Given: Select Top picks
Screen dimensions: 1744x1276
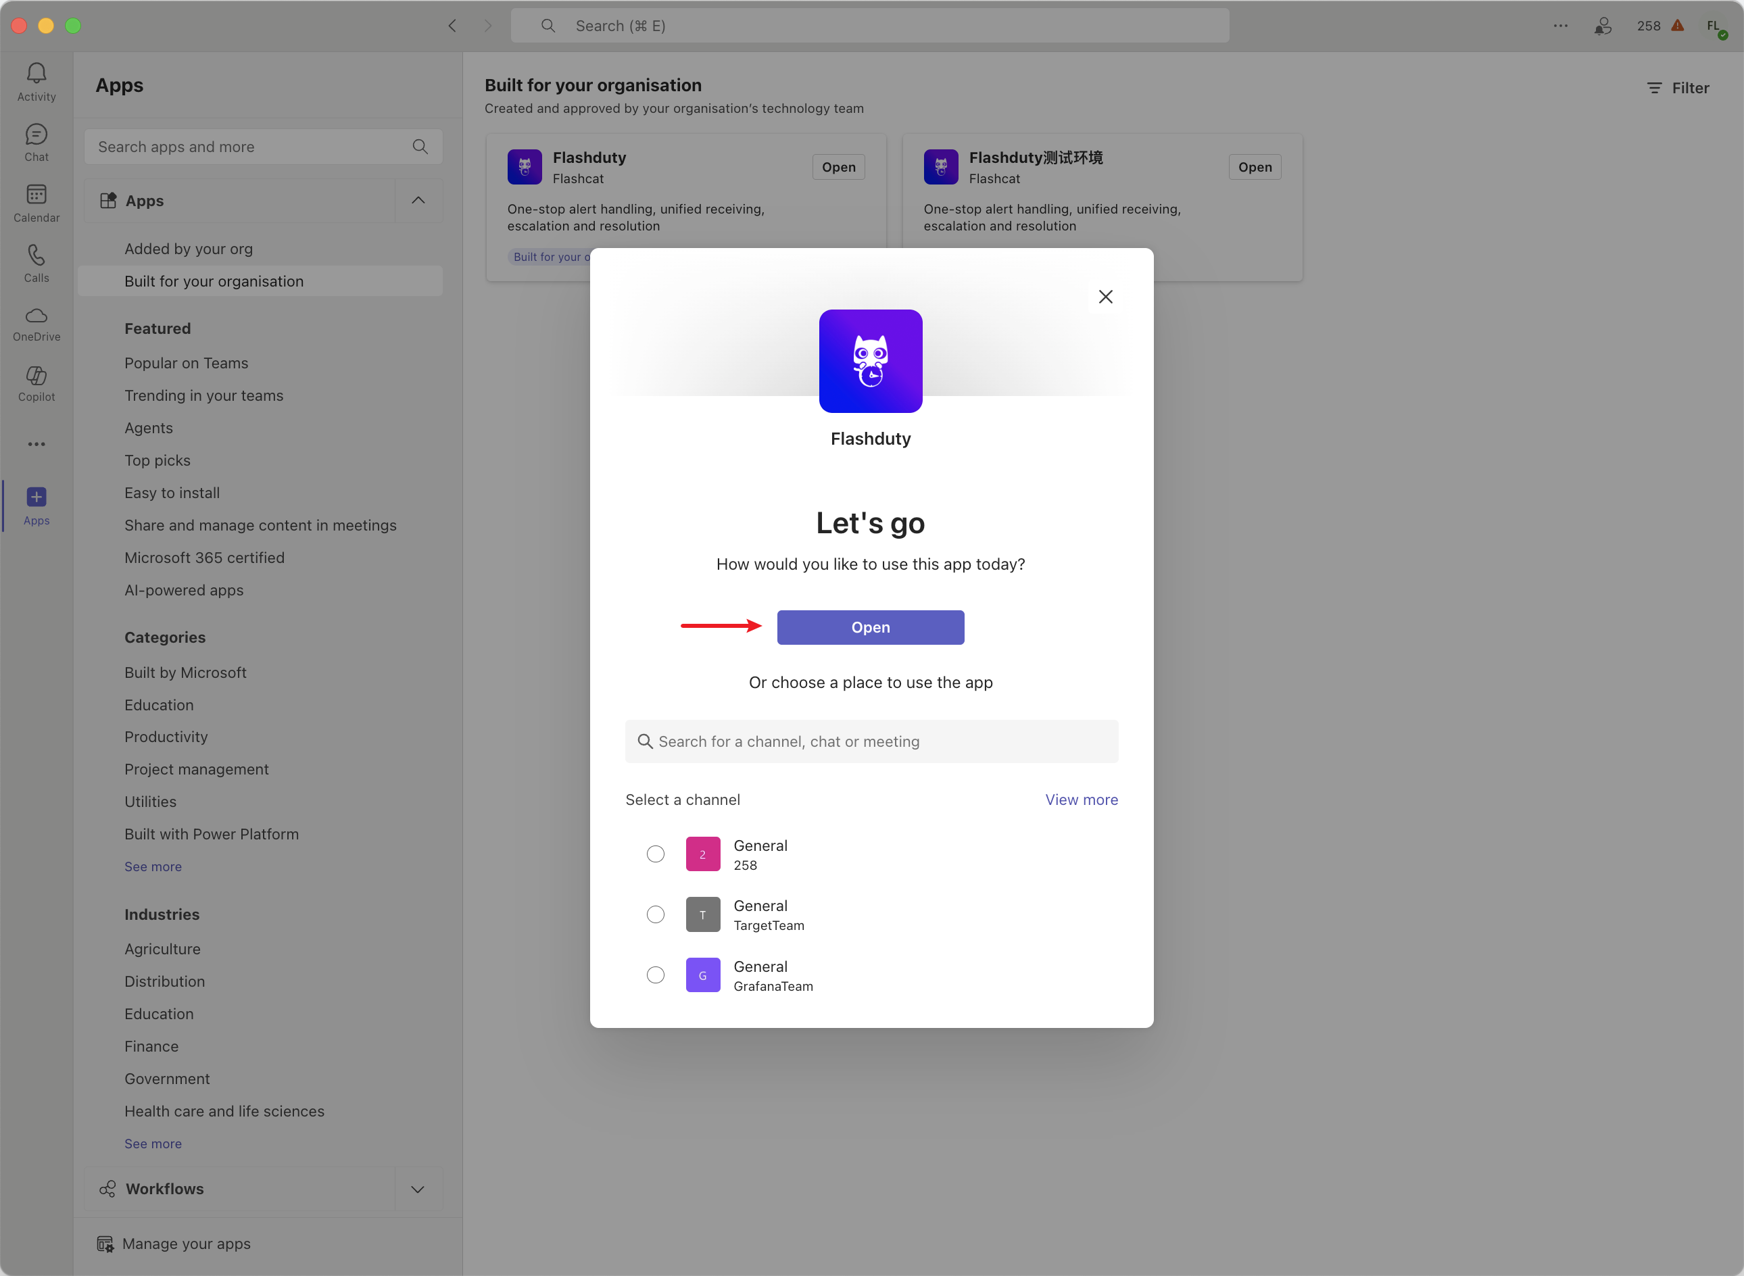Looking at the screenshot, I should [x=158, y=460].
